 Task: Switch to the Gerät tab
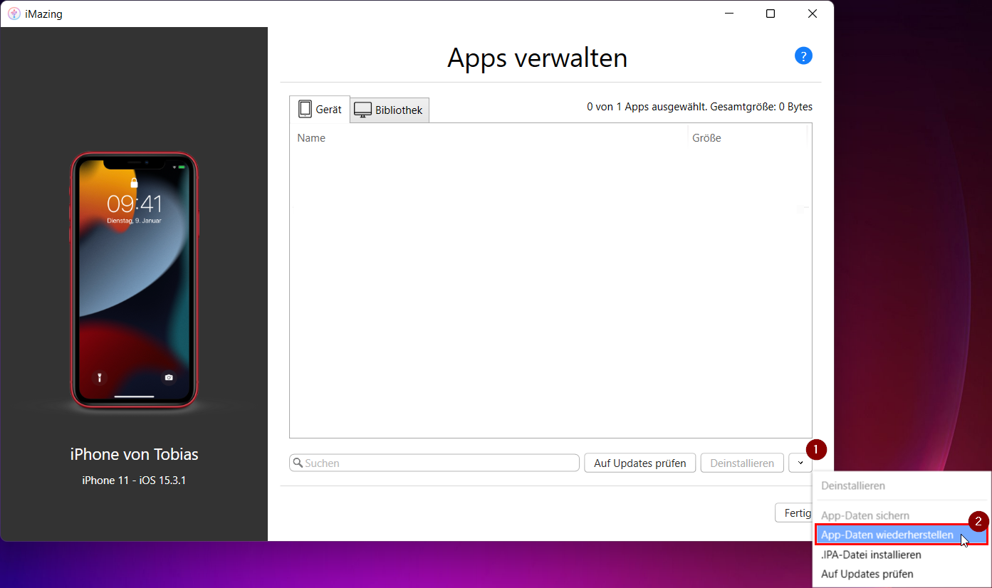point(320,109)
